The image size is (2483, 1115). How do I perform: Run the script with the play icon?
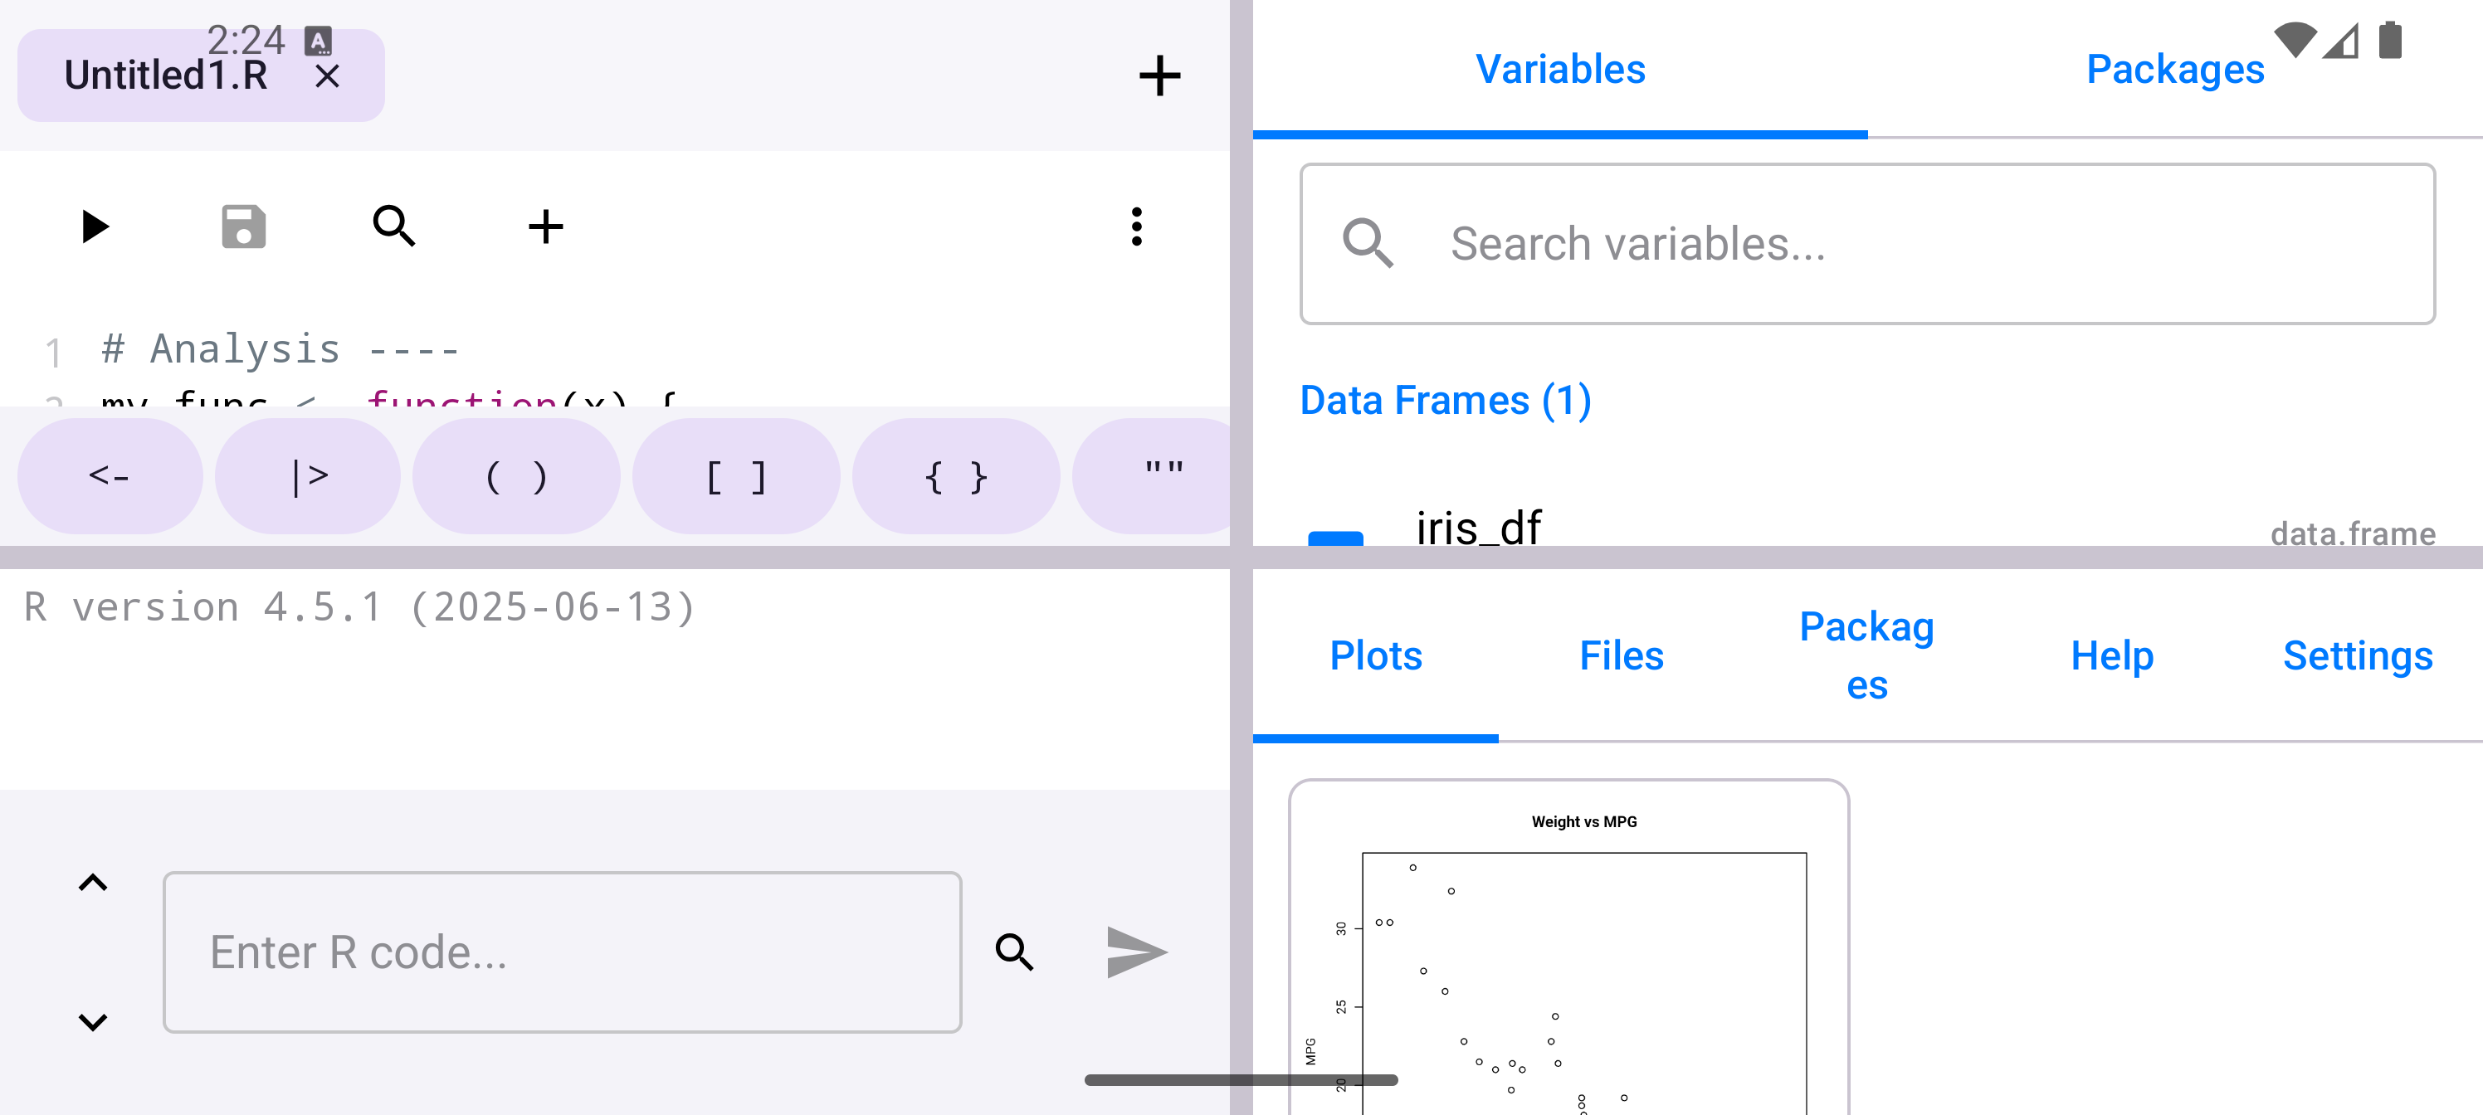pyautogui.click(x=95, y=227)
